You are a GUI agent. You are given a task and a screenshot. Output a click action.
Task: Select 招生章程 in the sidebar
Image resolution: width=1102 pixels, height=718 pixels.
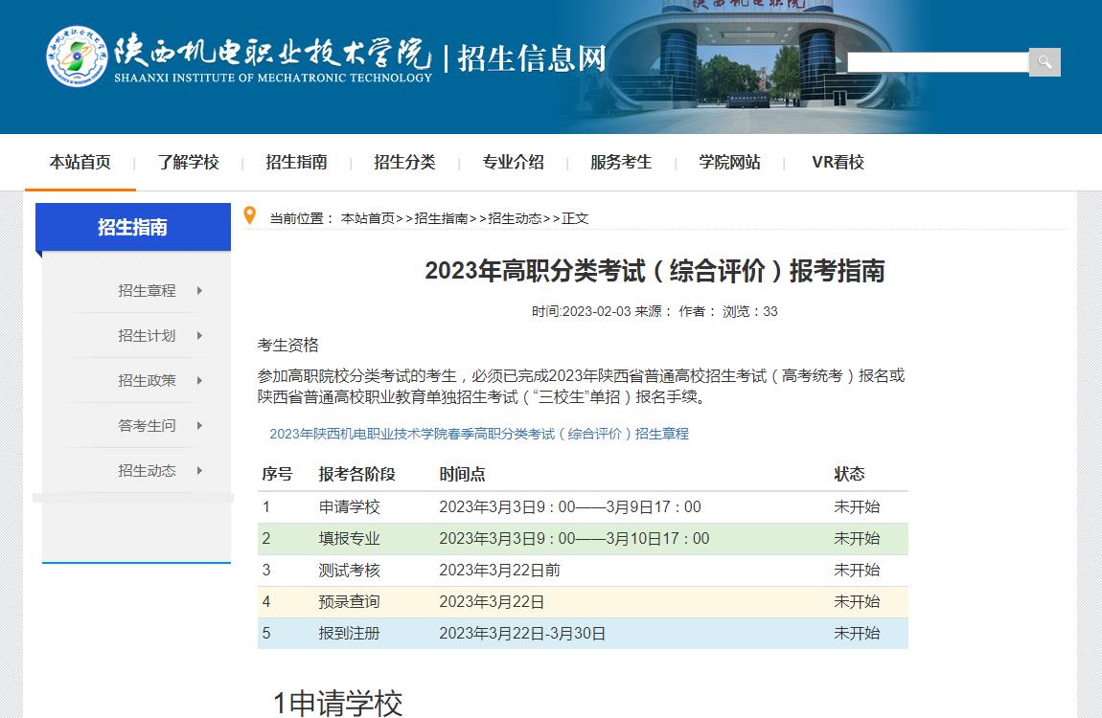point(147,291)
